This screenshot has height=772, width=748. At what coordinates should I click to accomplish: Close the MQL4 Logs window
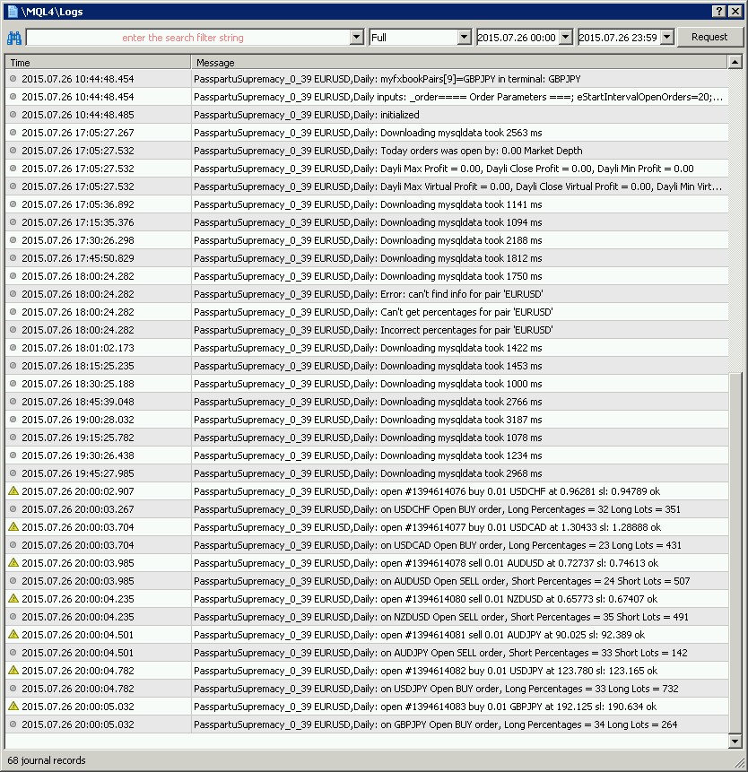pyautogui.click(x=735, y=11)
